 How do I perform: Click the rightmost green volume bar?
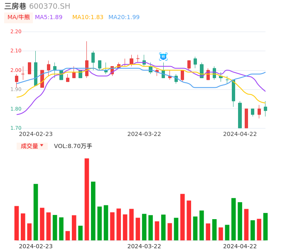(265, 227)
